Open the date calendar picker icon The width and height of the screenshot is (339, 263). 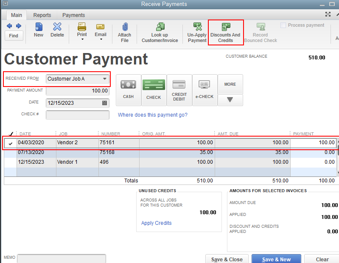tap(104, 103)
